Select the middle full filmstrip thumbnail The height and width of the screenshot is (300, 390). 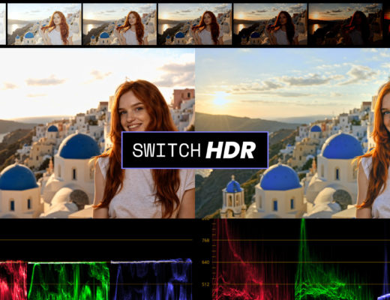[195, 24]
